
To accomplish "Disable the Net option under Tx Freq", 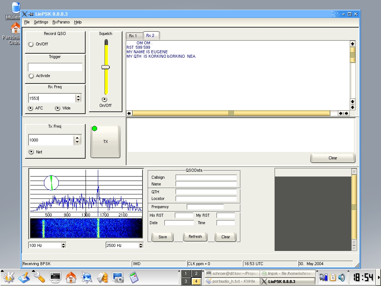I will click(31, 152).
